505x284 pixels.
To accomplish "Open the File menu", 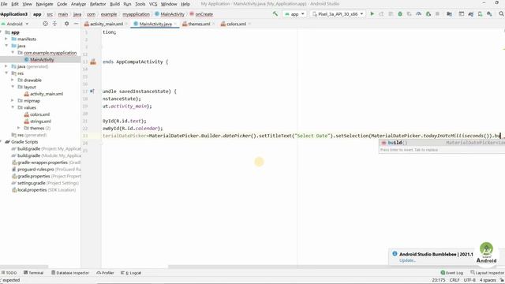I will pos(4,4).
